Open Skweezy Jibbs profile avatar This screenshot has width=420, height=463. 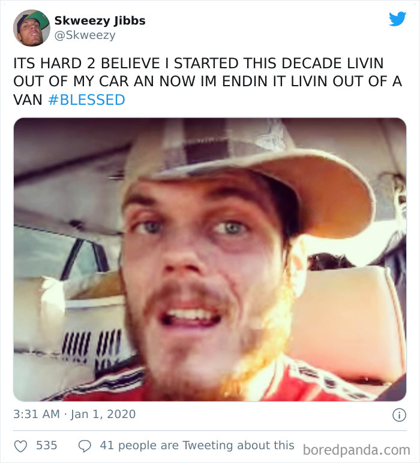pos(32,28)
